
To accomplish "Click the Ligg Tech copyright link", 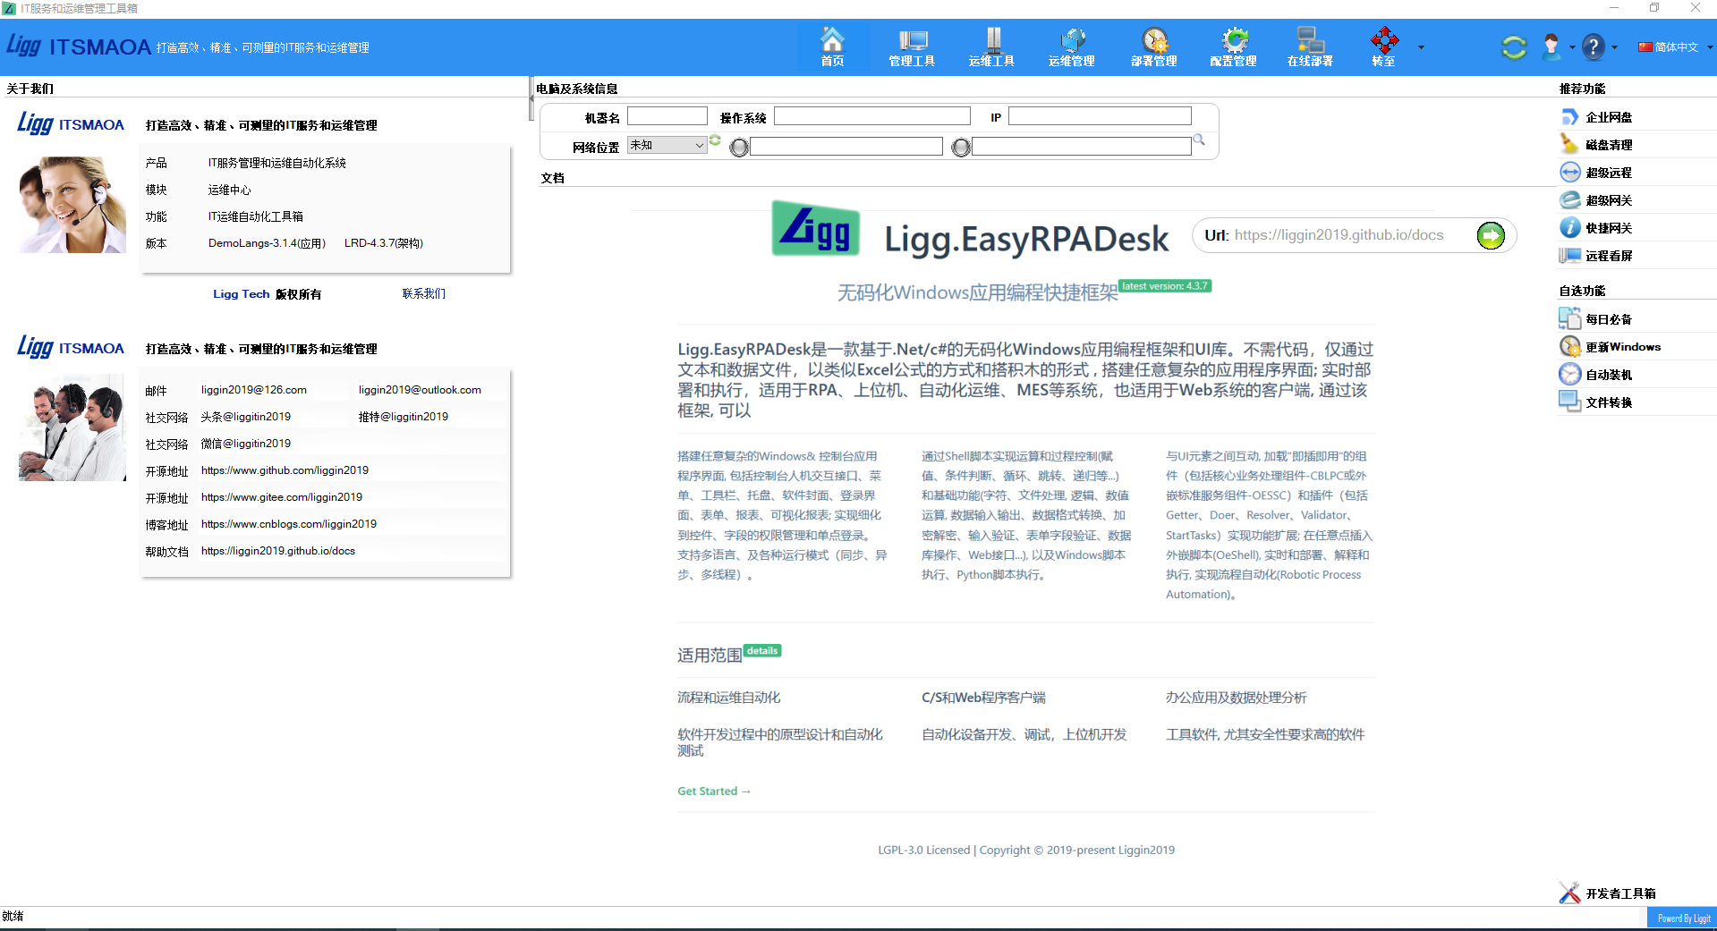I will [x=241, y=294].
